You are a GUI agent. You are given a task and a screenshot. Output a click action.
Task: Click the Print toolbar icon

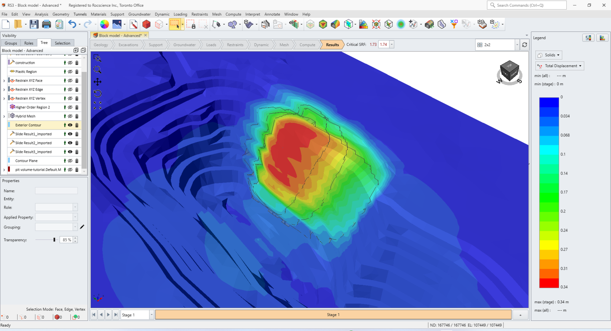[46, 24]
